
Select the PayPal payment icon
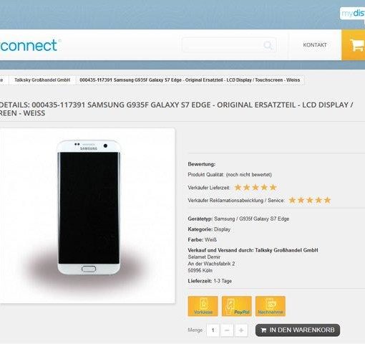[236, 306]
